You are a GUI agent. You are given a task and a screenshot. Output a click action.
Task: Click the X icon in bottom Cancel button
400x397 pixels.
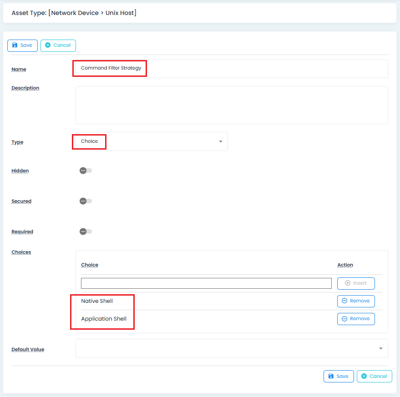pos(364,376)
